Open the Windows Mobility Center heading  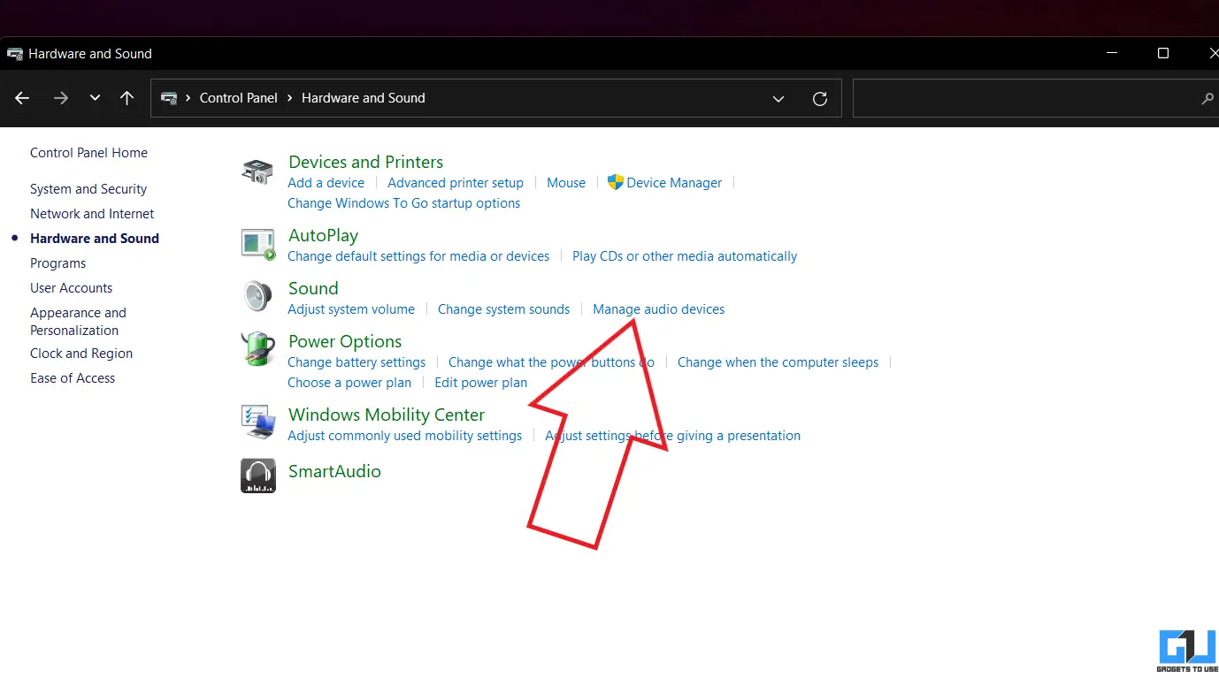387,415
